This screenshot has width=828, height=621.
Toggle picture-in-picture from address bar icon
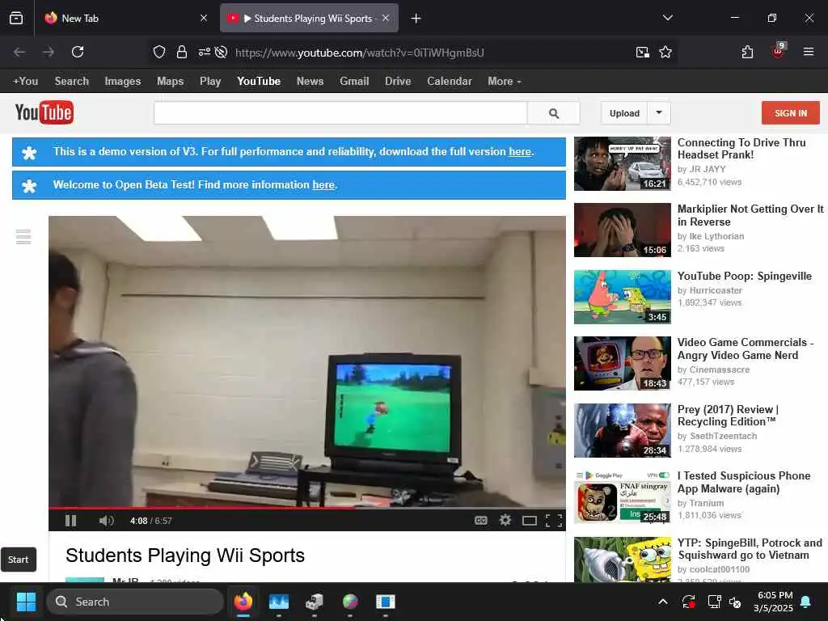pos(643,52)
